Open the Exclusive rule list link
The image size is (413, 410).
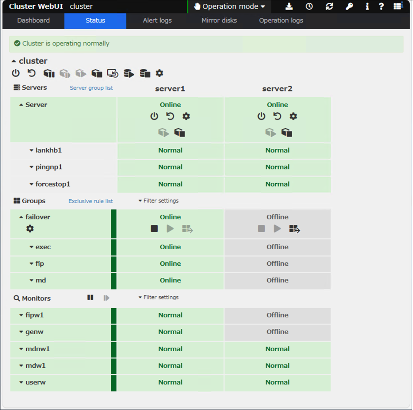tap(91, 201)
